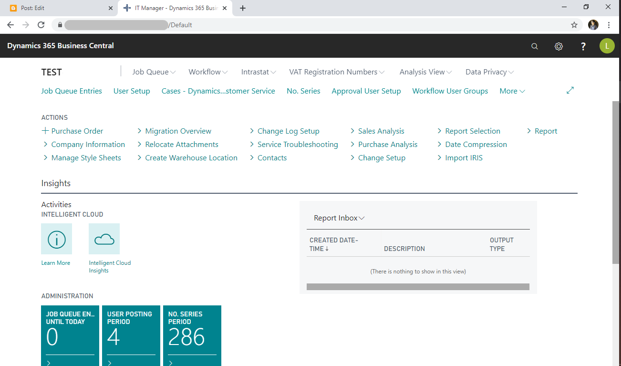This screenshot has height=366, width=621.
Task: Open the Intelligent Cloud Insights cloud tile
Action: (104, 239)
